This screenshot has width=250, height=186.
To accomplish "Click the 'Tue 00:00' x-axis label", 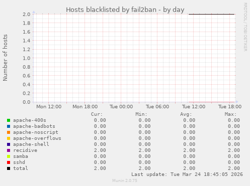I will (x=121, y=107).
